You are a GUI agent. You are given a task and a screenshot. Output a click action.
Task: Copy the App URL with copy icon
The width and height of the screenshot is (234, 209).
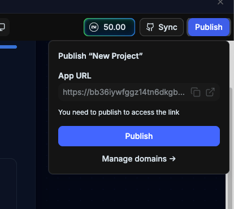(x=196, y=92)
